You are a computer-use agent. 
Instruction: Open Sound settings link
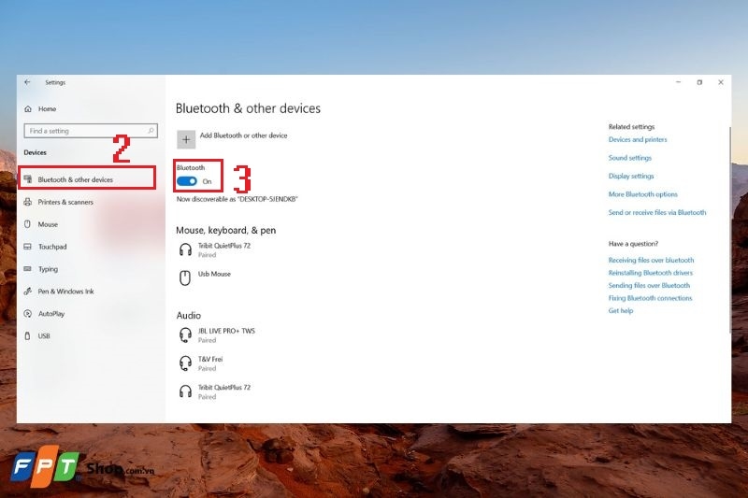tap(629, 157)
